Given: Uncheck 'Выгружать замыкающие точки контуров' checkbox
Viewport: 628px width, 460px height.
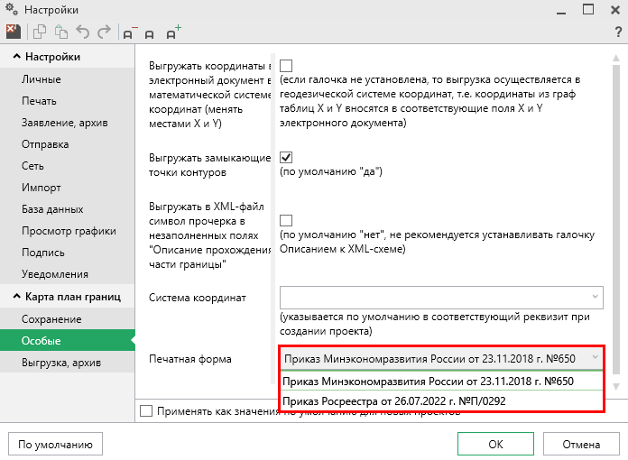Looking at the screenshot, I should [x=286, y=157].
